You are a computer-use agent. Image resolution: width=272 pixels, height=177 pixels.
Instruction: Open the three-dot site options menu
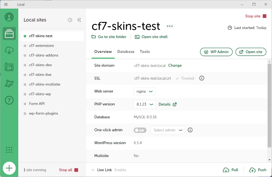point(170,26)
